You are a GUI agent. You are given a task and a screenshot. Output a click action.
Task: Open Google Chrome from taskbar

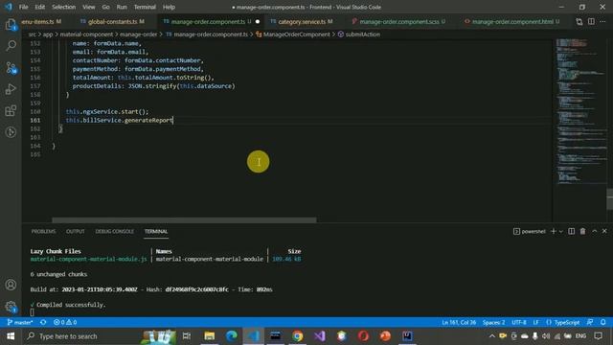pyautogui.click(x=298, y=336)
